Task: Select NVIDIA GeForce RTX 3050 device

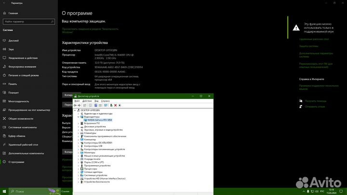Action: pyautogui.click(x=99, y=120)
